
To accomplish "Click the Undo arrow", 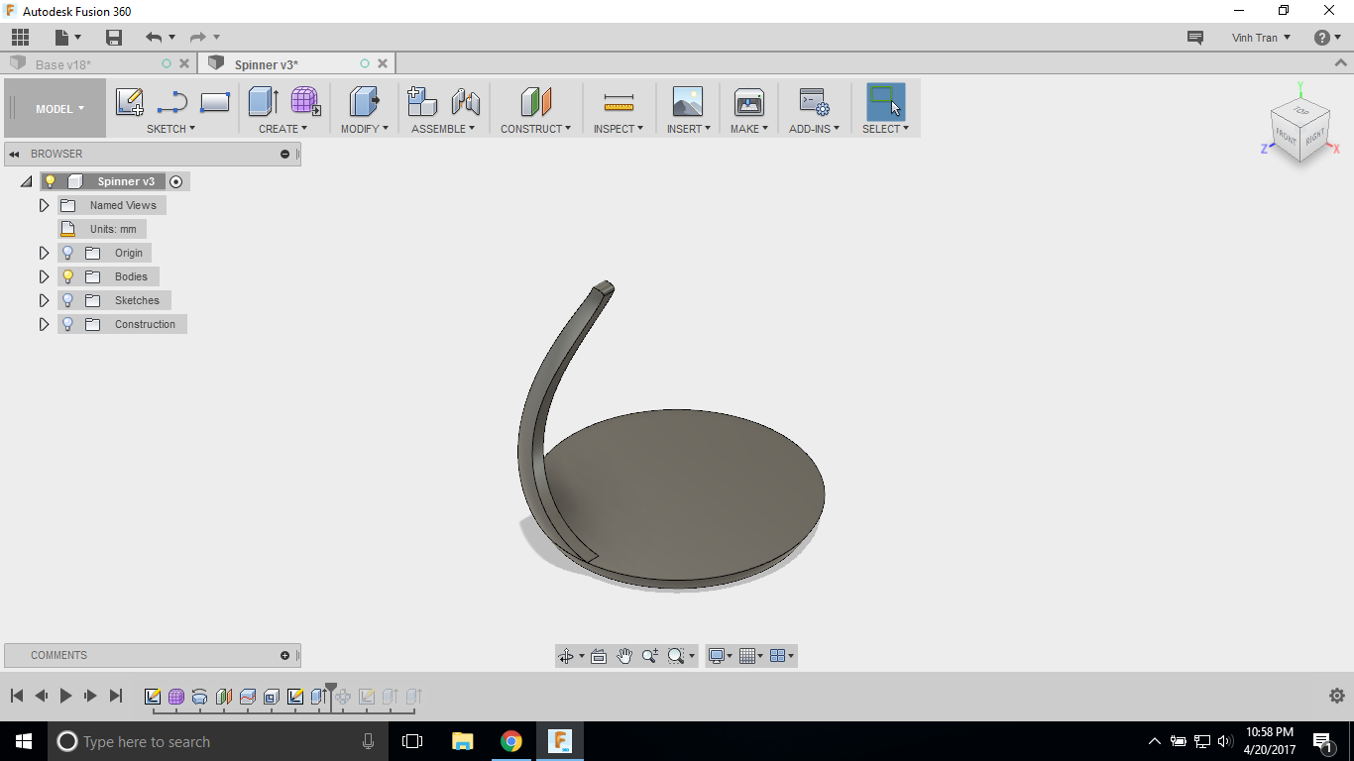I will pos(153,38).
